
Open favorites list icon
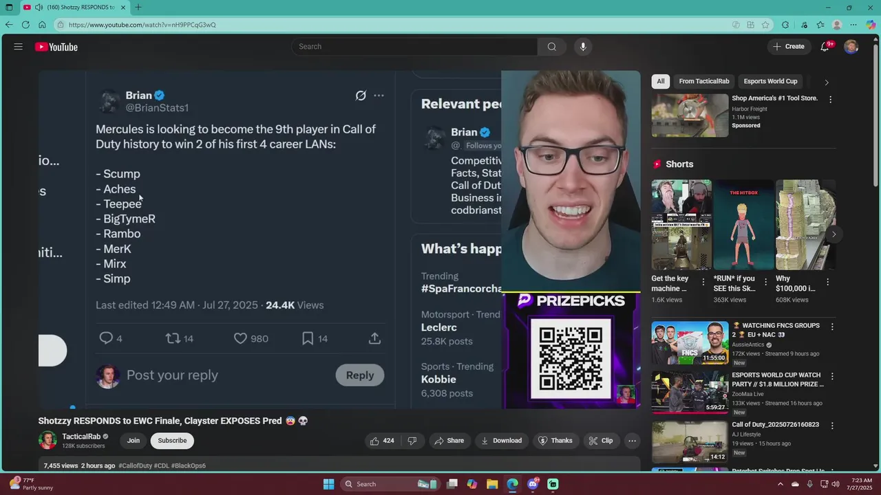pyautogui.click(x=820, y=25)
